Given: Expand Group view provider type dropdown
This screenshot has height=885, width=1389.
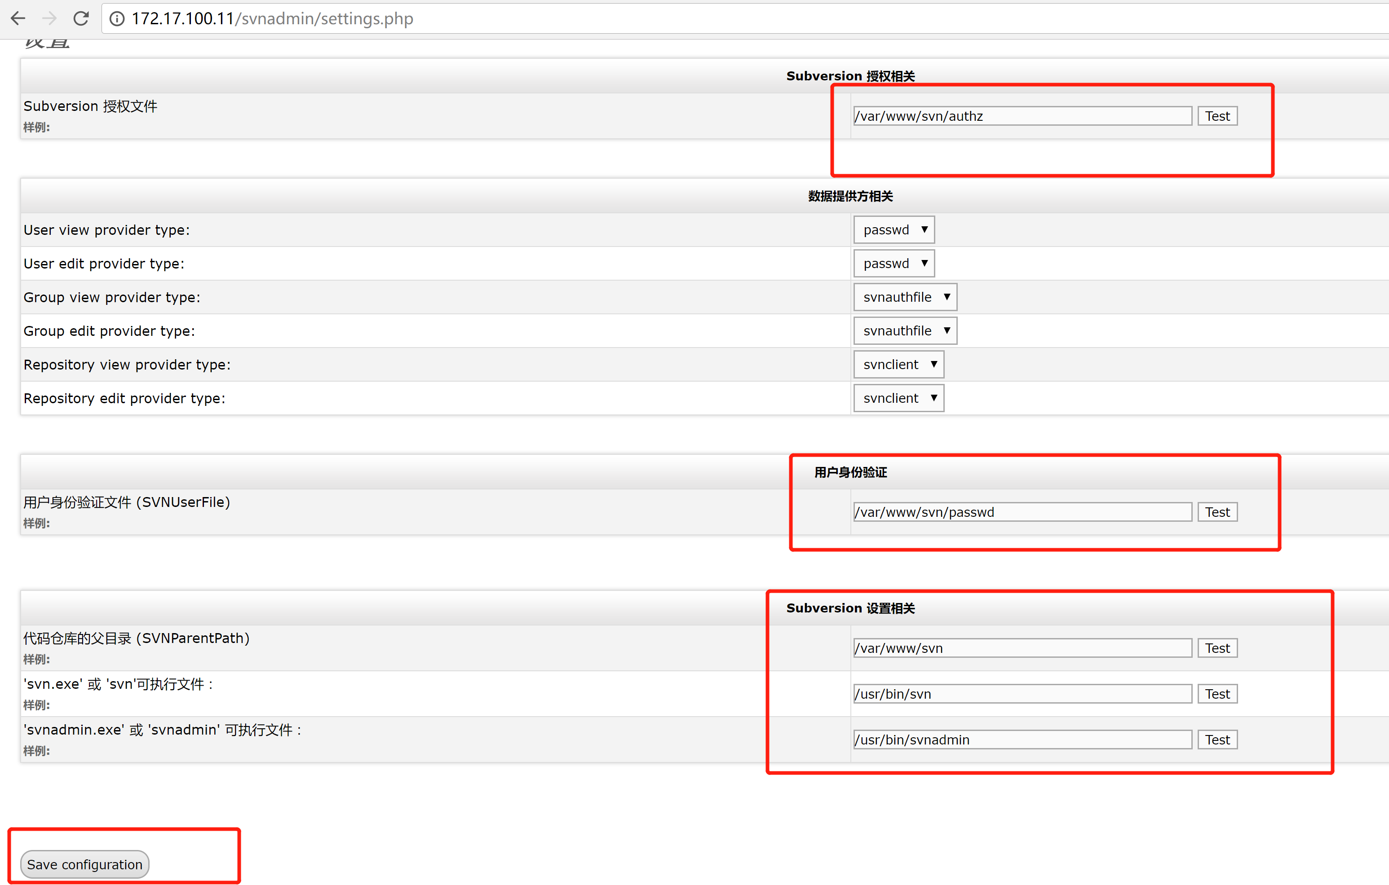Looking at the screenshot, I should [x=904, y=297].
